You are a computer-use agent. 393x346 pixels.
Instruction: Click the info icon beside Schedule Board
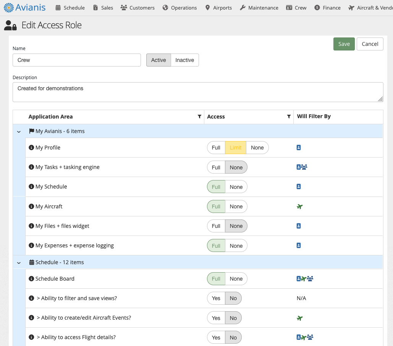31,279
